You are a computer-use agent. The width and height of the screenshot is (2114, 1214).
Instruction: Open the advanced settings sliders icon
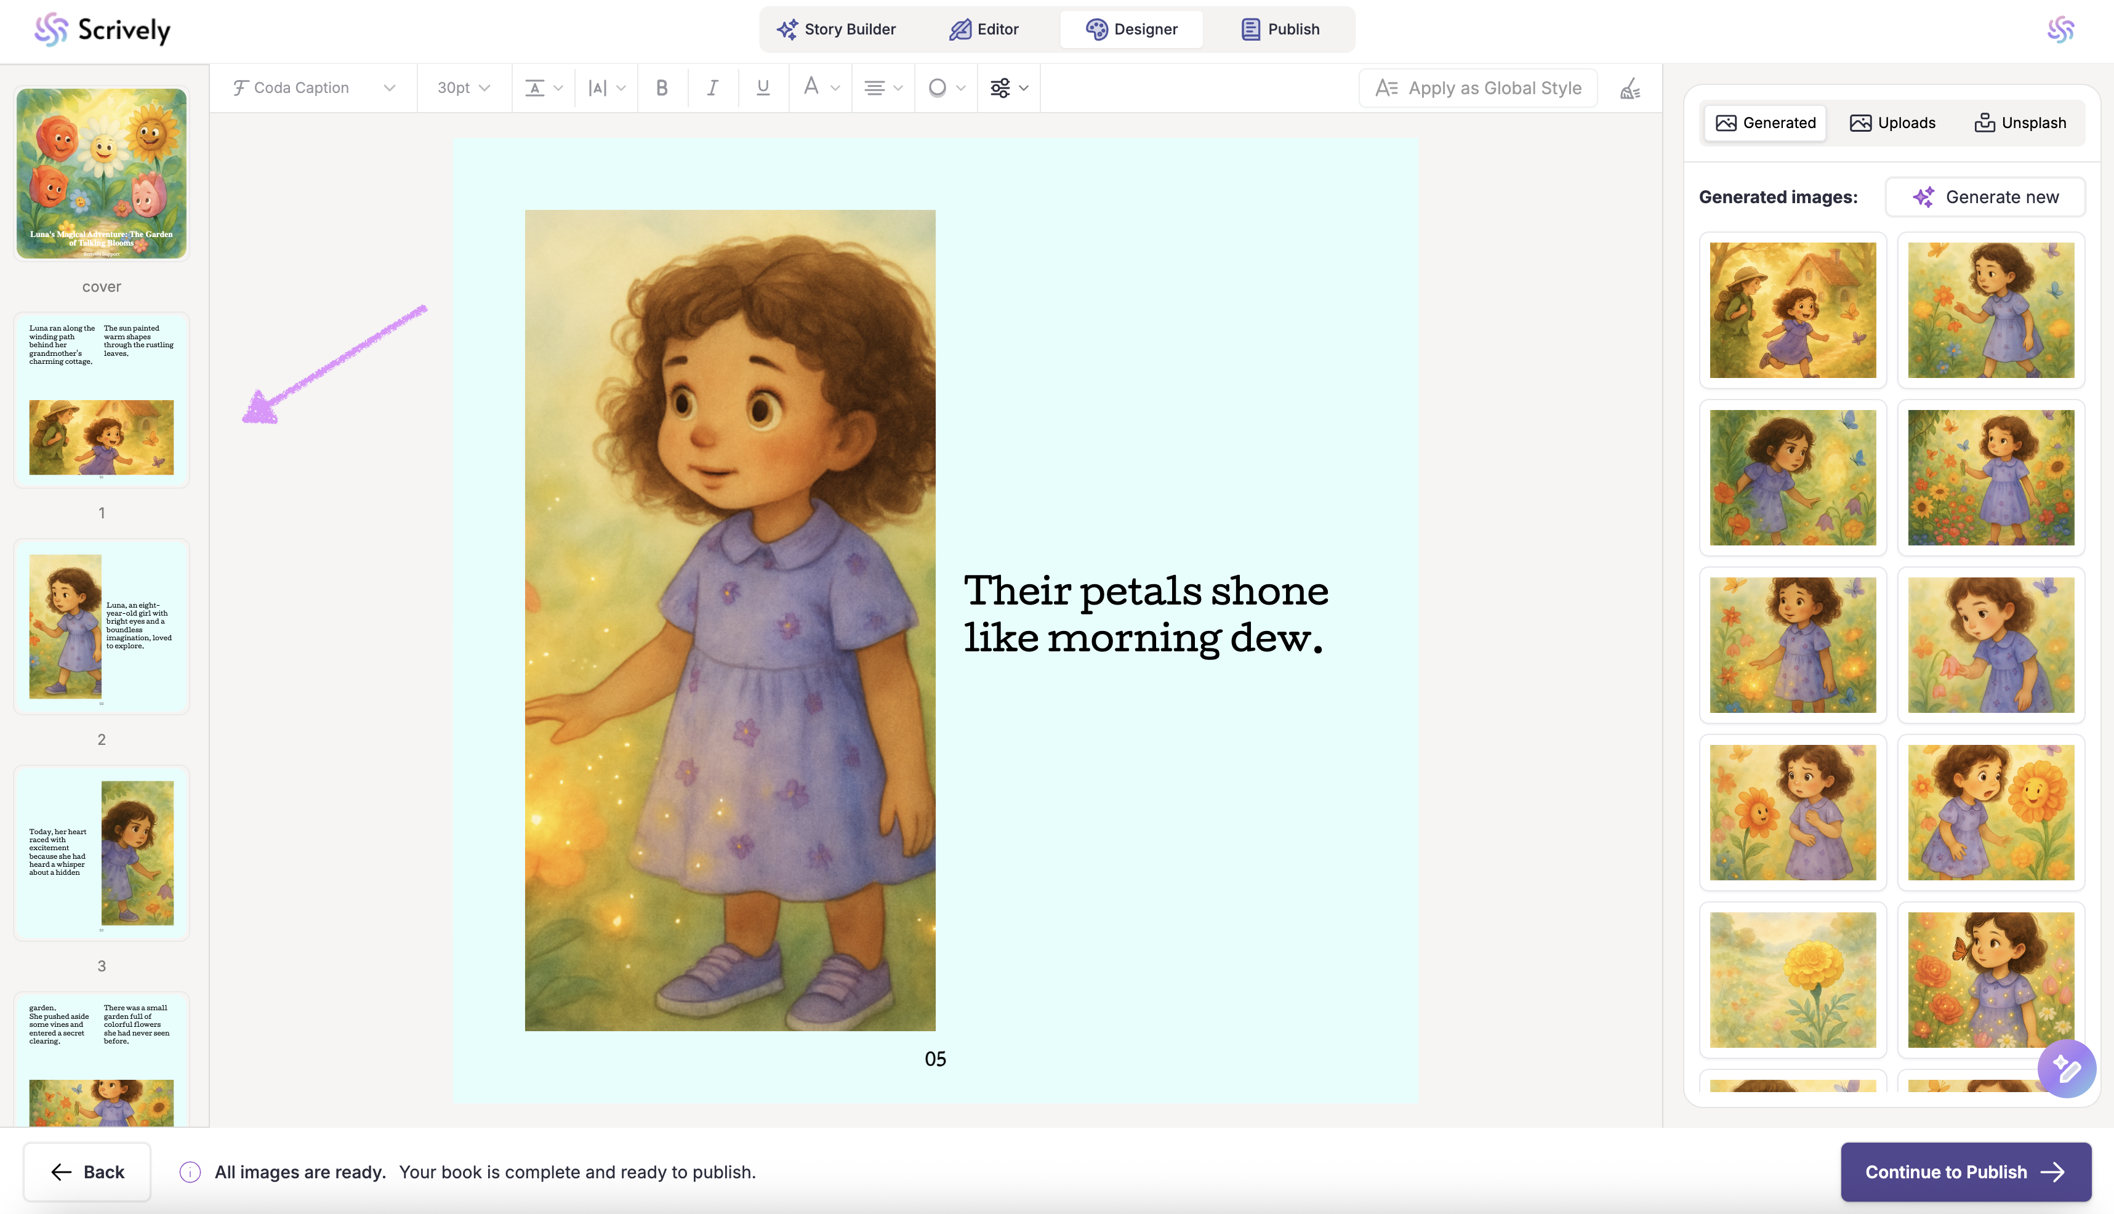(1008, 87)
